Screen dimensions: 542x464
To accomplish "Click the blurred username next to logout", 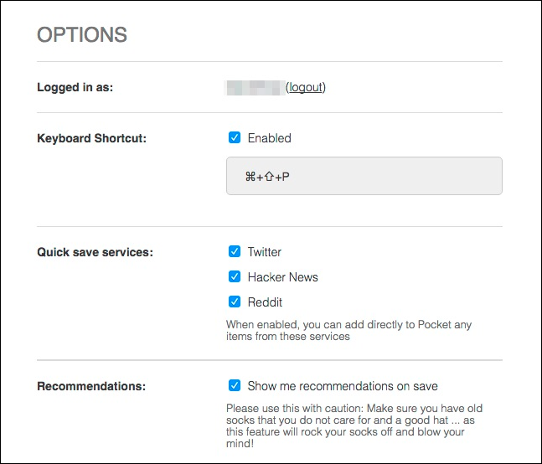I will click(x=255, y=87).
